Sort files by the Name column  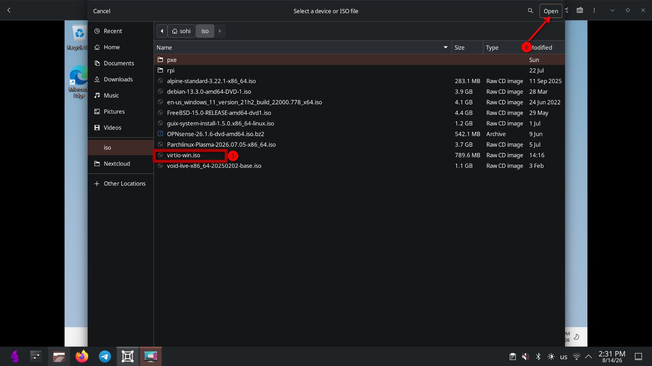pyautogui.click(x=303, y=47)
